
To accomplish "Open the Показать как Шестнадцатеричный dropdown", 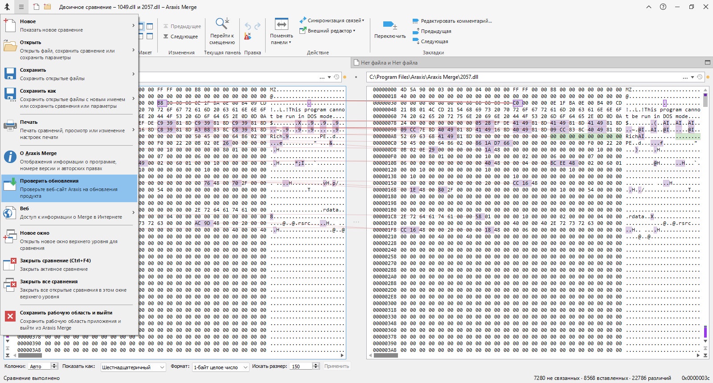I will (133, 367).
